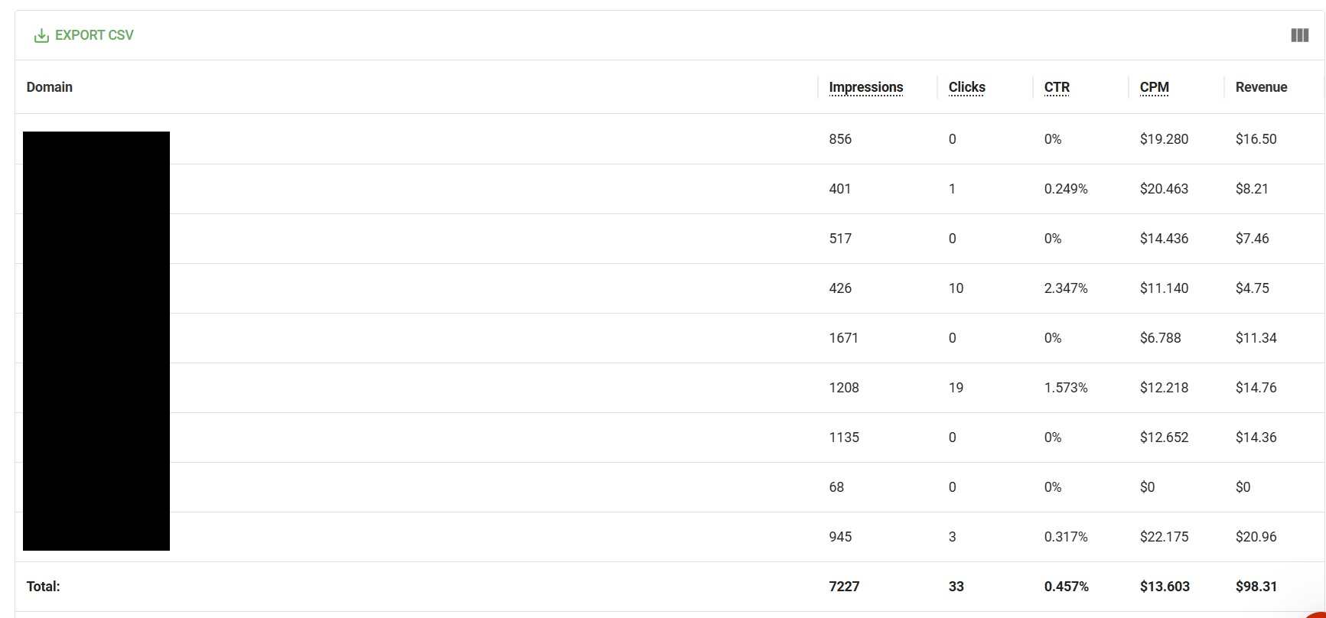The height and width of the screenshot is (618, 1326).
Task: Sort by Clicks column header
Action: pos(967,87)
